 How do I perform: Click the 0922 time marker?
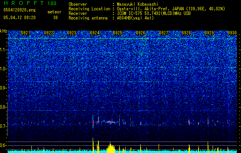pos(49,33)
